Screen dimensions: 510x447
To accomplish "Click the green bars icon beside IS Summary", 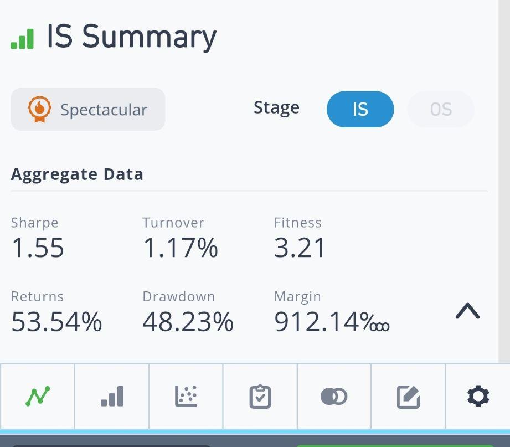I will (x=22, y=39).
